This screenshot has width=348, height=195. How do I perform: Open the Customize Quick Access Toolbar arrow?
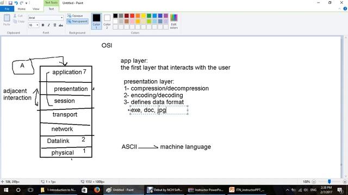point(27,3)
